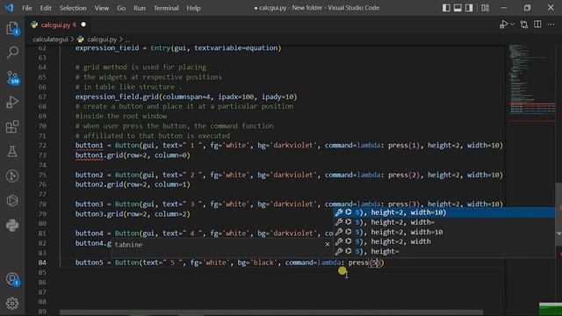
Task: Click calculategui breadcrumb folder
Action: (50, 39)
